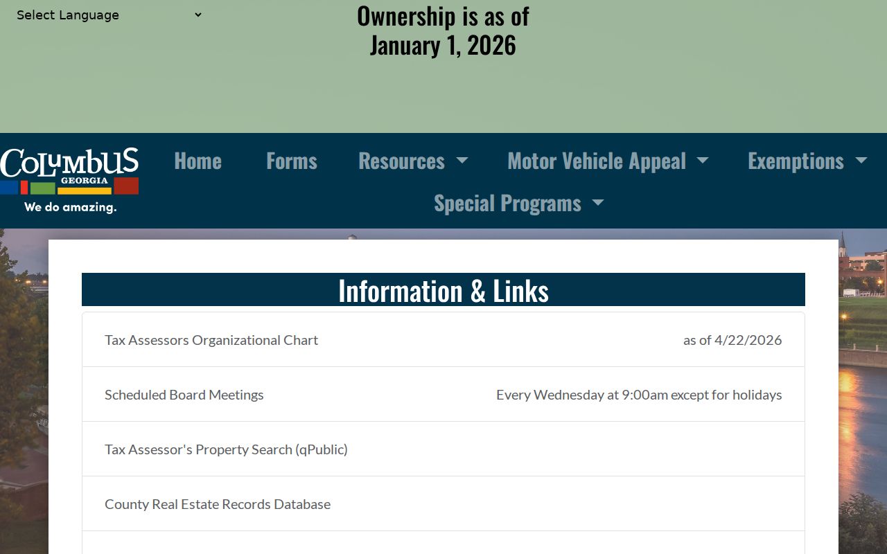This screenshot has height=554, width=887.
Task: Expand the Special Programs dropdown menu
Action: [x=519, y=203]
